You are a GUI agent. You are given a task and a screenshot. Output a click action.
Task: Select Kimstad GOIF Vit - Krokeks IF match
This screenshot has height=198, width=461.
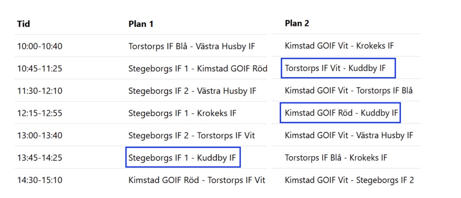pos(339,46)
